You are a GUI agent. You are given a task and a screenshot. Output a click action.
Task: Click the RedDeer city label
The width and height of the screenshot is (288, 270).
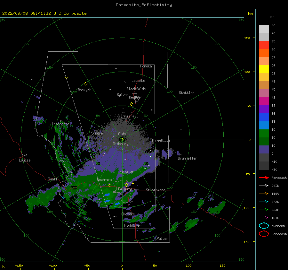[x=136, y=97]
